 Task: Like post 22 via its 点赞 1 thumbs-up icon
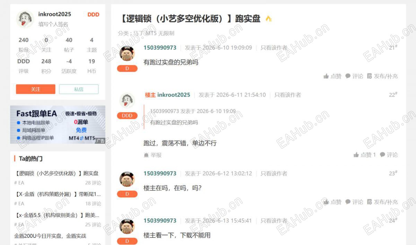pos(356,155)
